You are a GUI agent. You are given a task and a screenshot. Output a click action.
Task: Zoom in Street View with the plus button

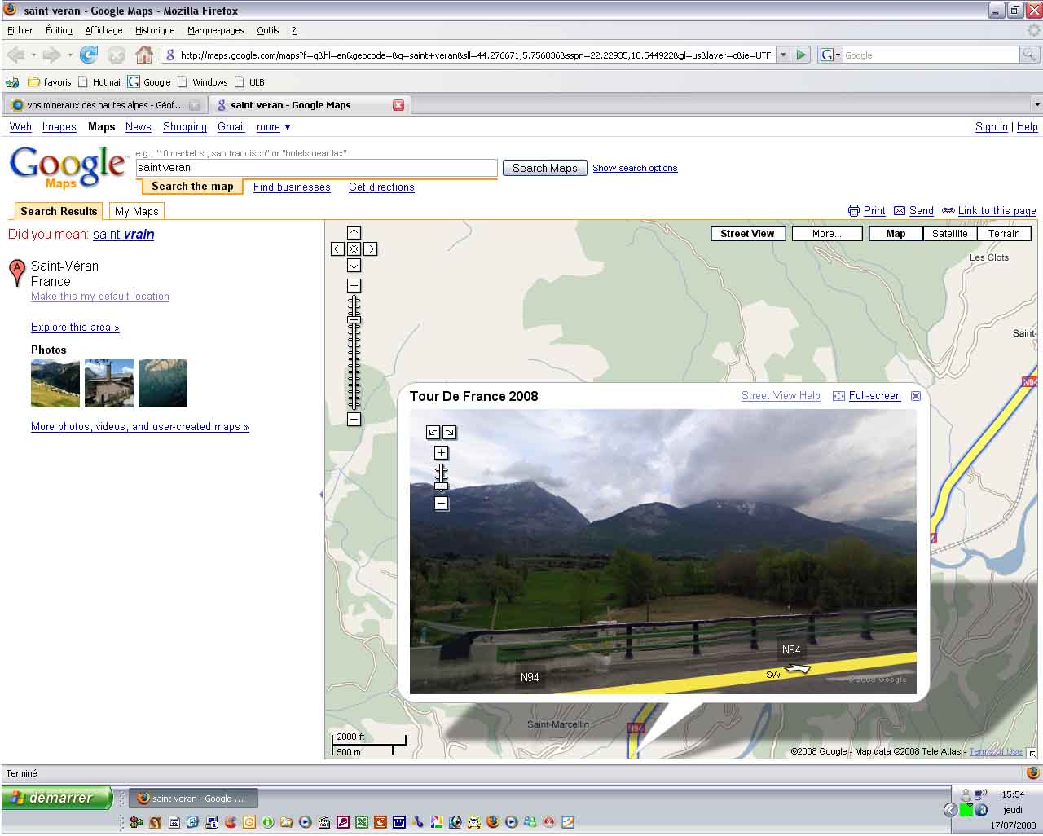tap(441, 453)
